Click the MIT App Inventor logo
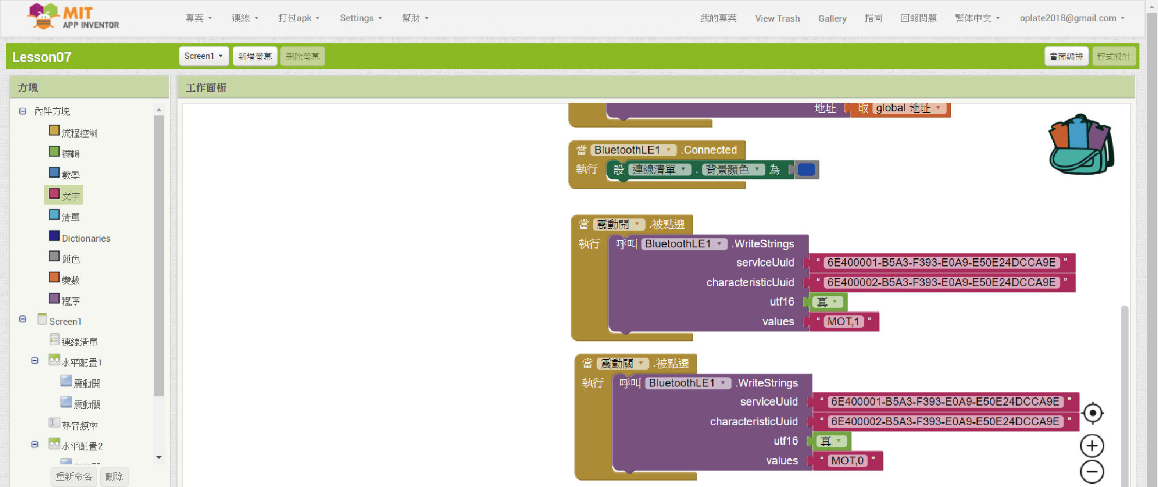Screen dimensions: 1158x487 pos(73,17)
